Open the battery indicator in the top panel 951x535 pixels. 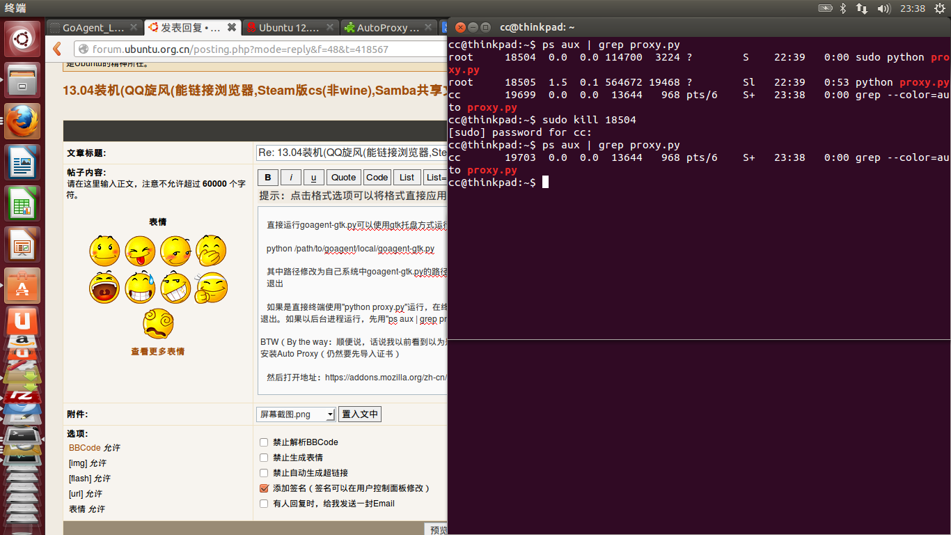pos(825,8)
